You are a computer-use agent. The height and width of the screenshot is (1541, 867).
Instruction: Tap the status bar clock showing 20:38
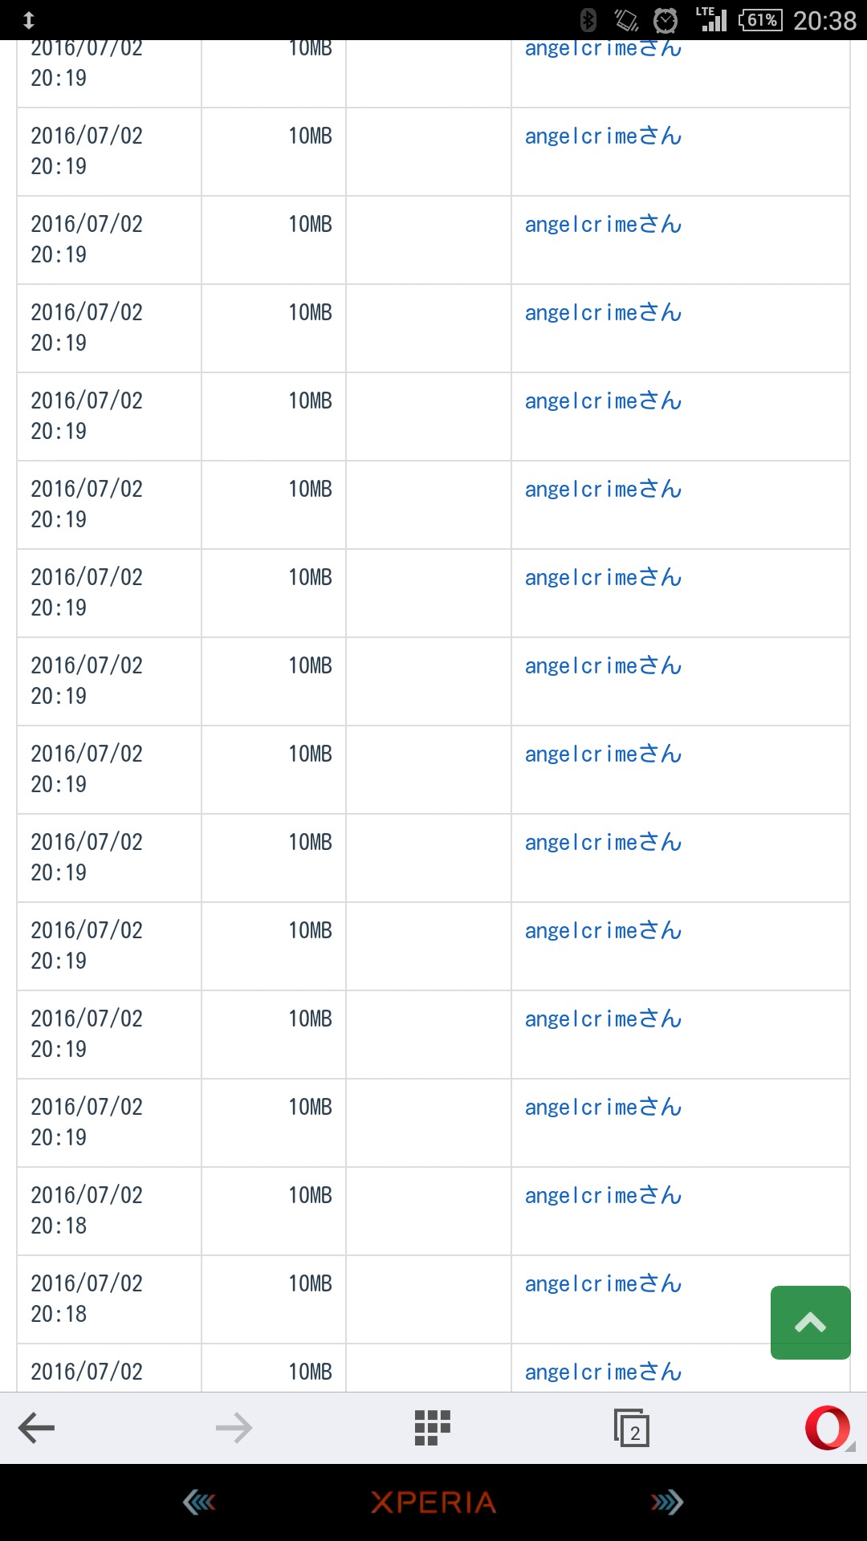click(x=824, y=20)
